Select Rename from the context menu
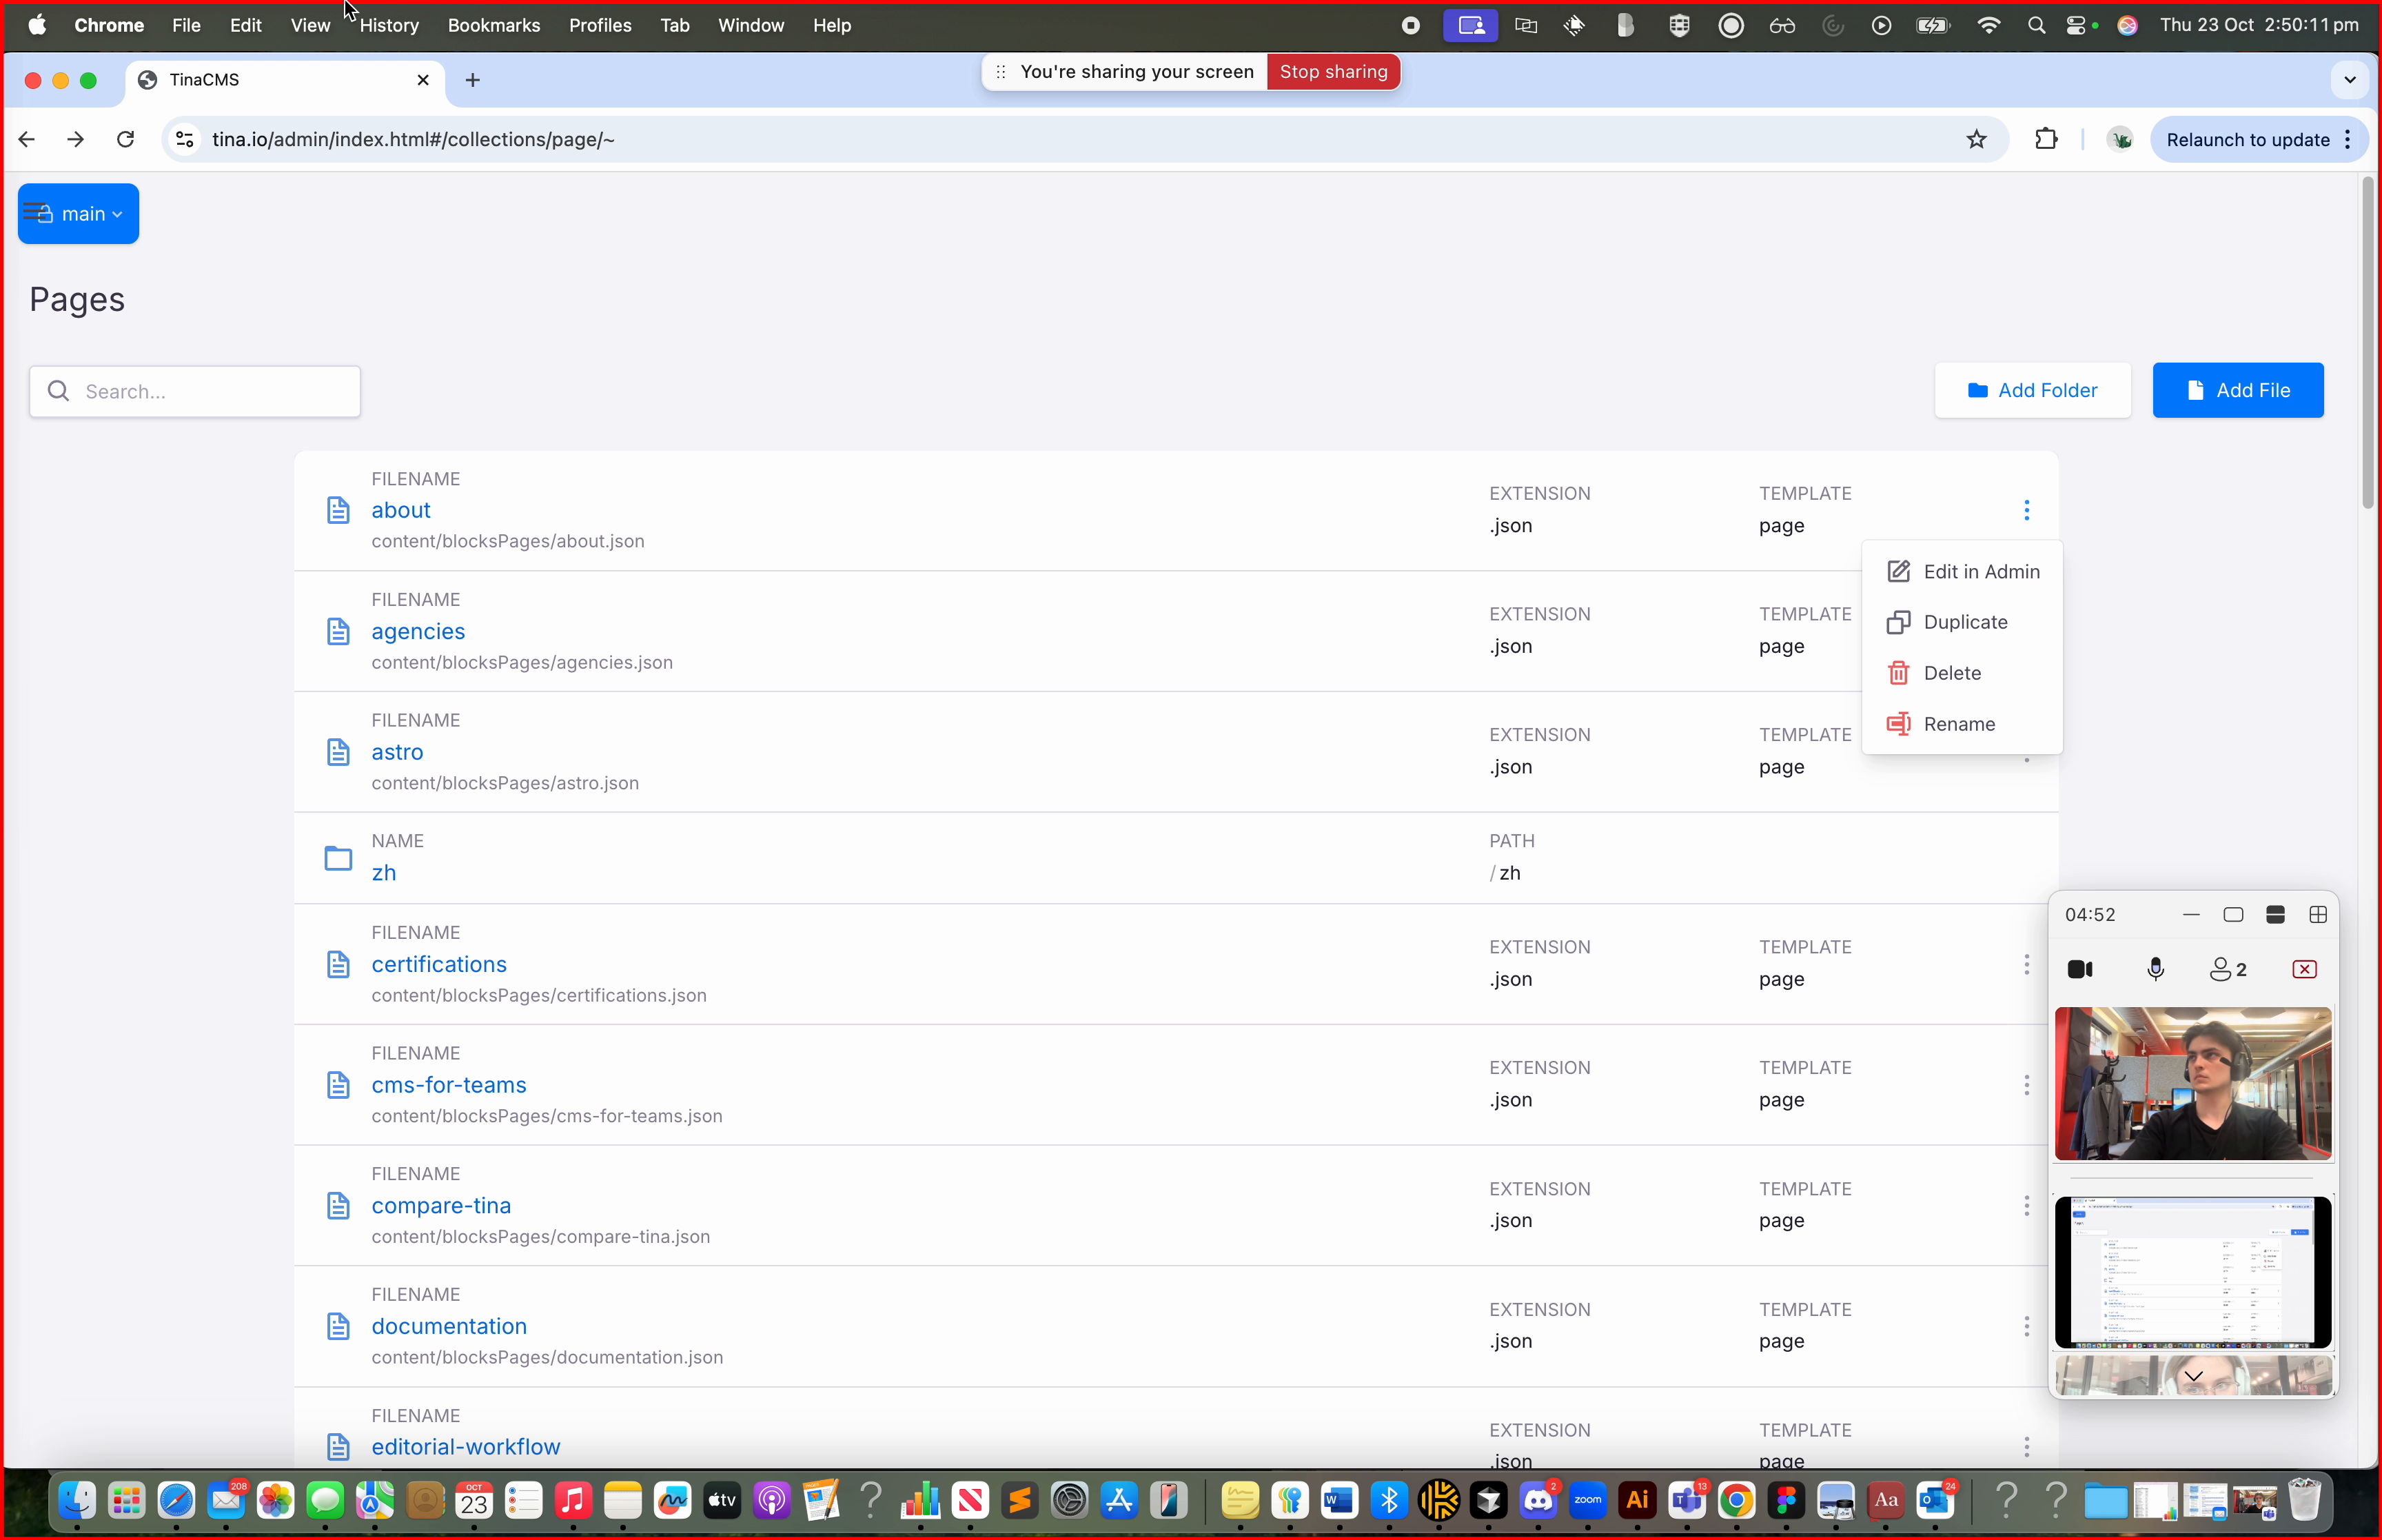This screenshot has width=2382, height=1540. pyautogui.click(x=1958, y=723)
